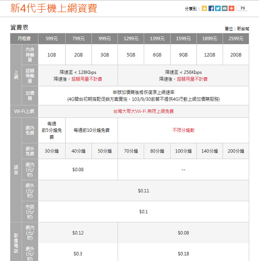Viewport: 259px width, 261px height.
Task: Select the 2599元 plan column header
Action: pyautogui.click(x=236, y=38)
